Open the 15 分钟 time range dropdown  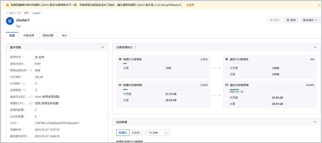coord(158,133)
